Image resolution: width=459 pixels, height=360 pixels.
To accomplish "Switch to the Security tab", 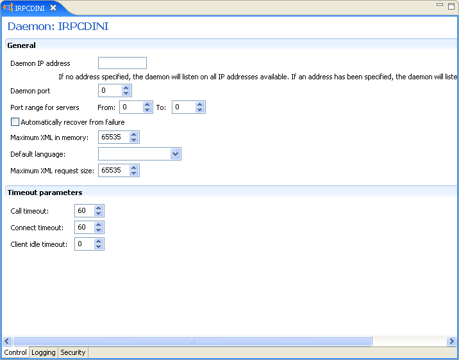I will coord(73,352).
